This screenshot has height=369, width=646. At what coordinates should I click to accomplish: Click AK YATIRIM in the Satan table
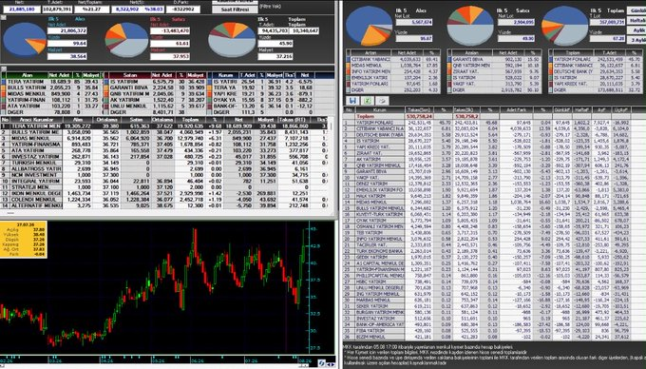(x=124, y=100)
